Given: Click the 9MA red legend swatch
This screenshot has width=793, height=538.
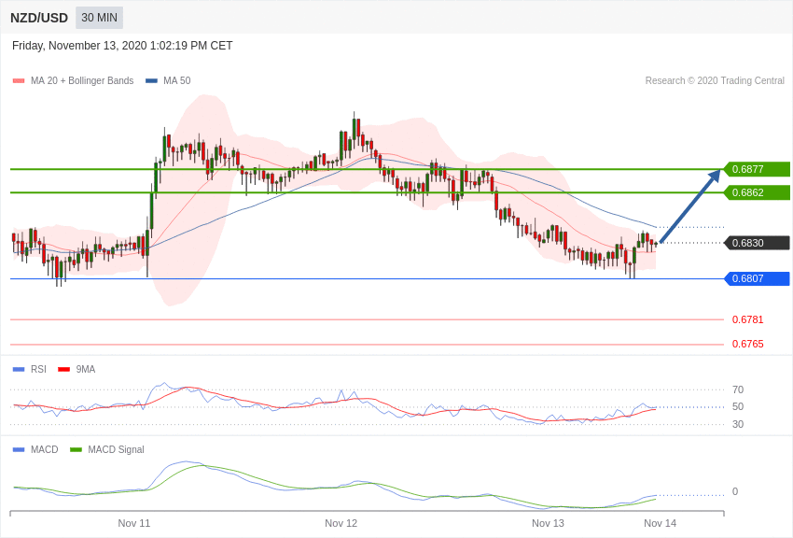Looking at the screenshot, I should coord(64,370).
